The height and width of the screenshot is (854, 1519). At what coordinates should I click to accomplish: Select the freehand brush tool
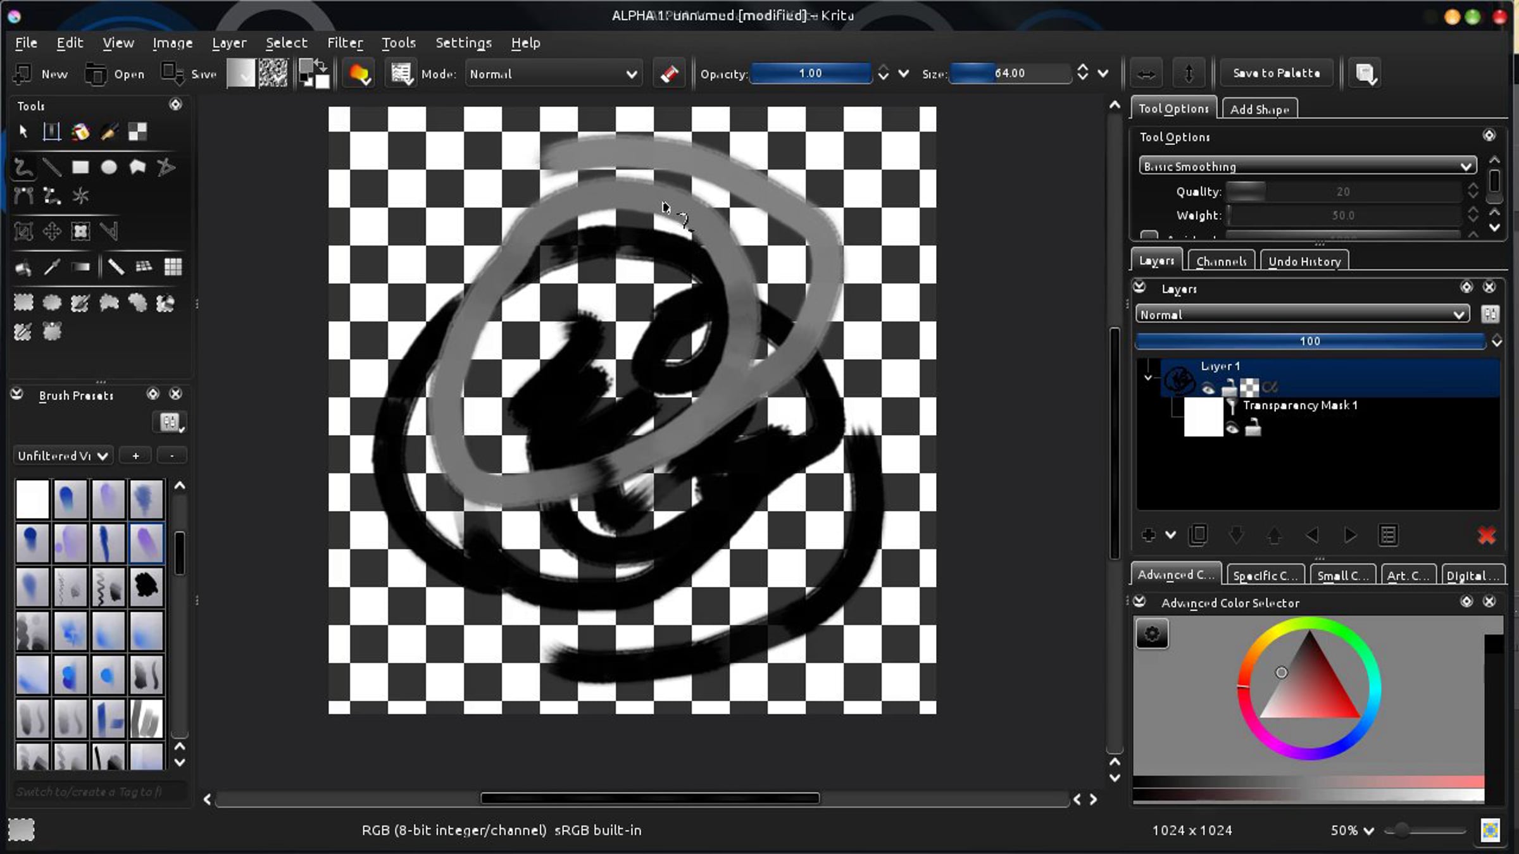coord(23,168)
